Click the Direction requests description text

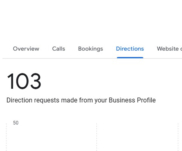pos(81,100)
